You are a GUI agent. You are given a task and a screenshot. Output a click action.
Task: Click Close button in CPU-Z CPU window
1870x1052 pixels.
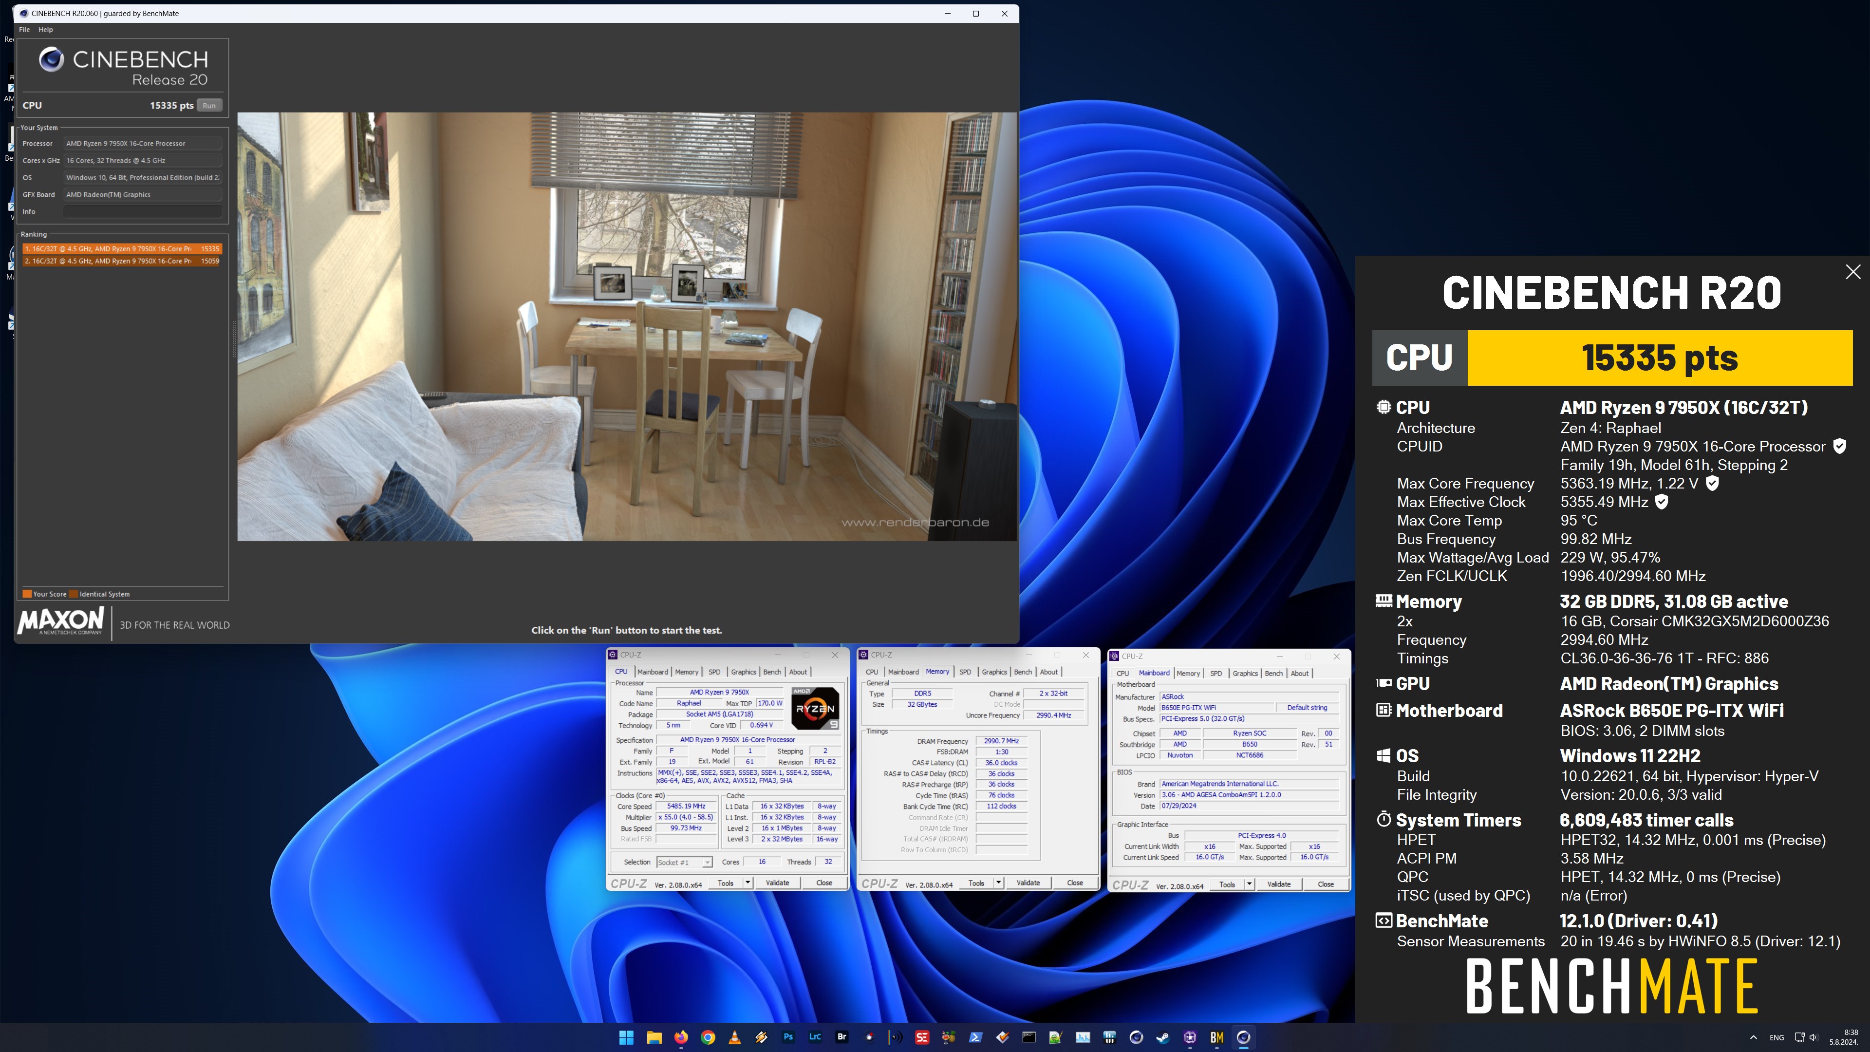tap(824, 883)
